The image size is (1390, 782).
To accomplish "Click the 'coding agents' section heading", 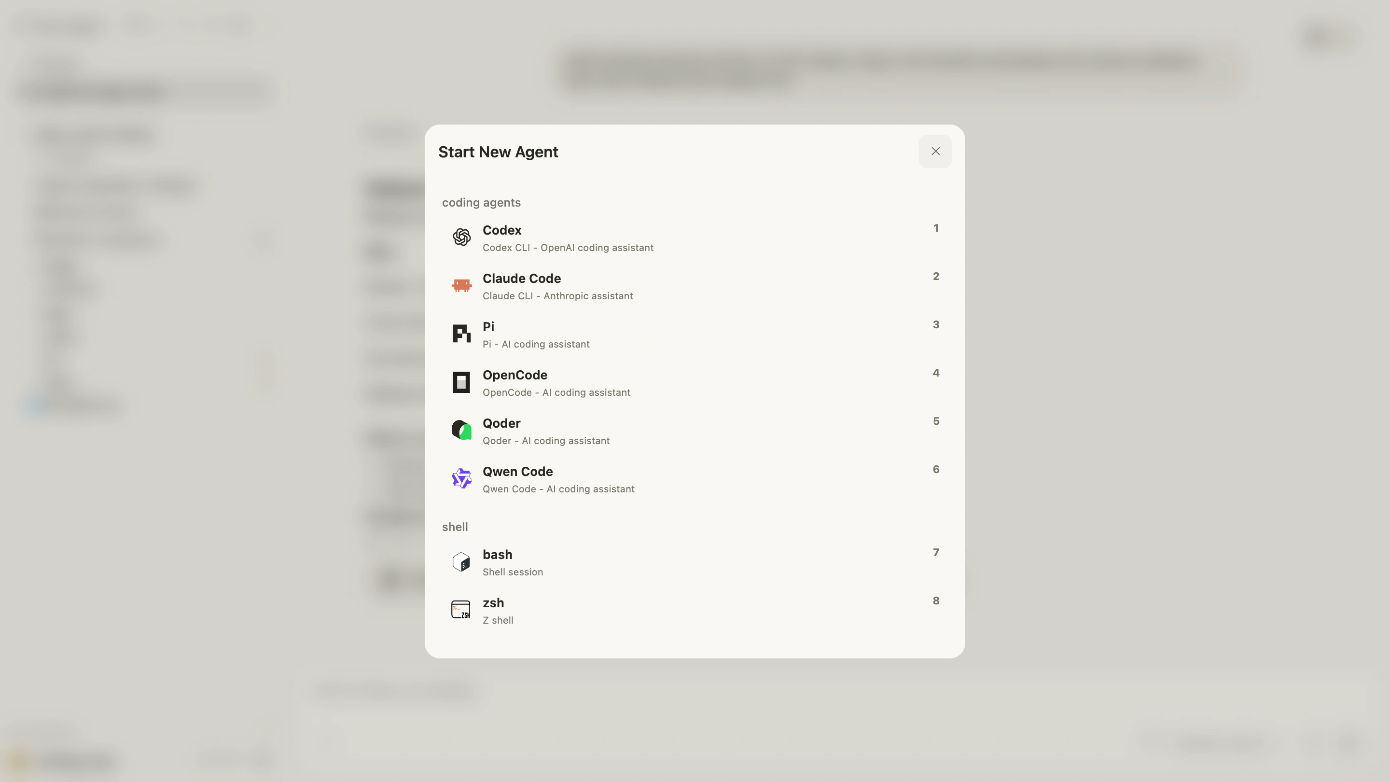I will pos(481,203).
